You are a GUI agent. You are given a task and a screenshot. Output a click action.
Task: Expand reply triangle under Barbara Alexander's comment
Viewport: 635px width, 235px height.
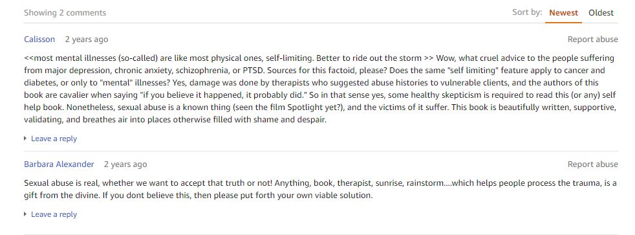click(26, 214)
